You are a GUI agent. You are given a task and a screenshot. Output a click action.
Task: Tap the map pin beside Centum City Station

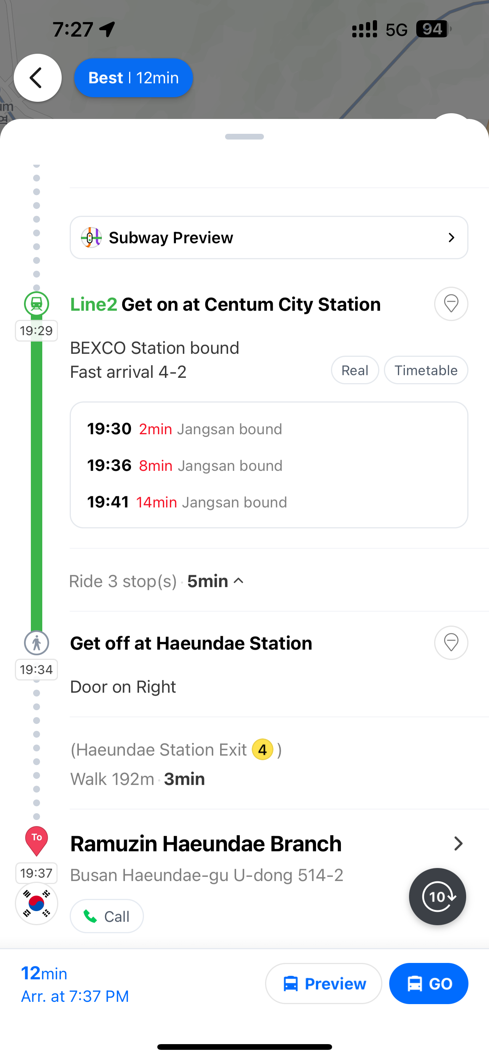pyautogui.click(x=451, y=304)
